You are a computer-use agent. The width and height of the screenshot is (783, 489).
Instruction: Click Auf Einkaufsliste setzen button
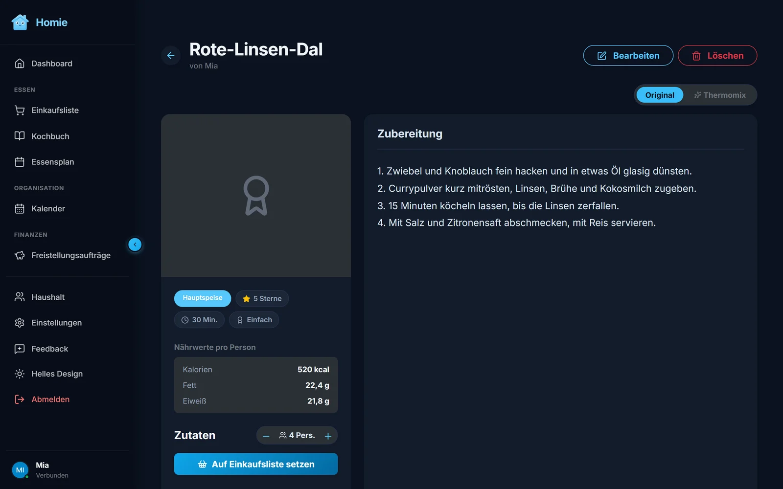pyautogui.click(x=256, y=464)
